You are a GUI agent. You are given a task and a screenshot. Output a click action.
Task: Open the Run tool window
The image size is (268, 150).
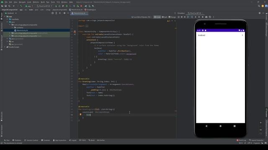pyautogui.click(x=7, y=140)
